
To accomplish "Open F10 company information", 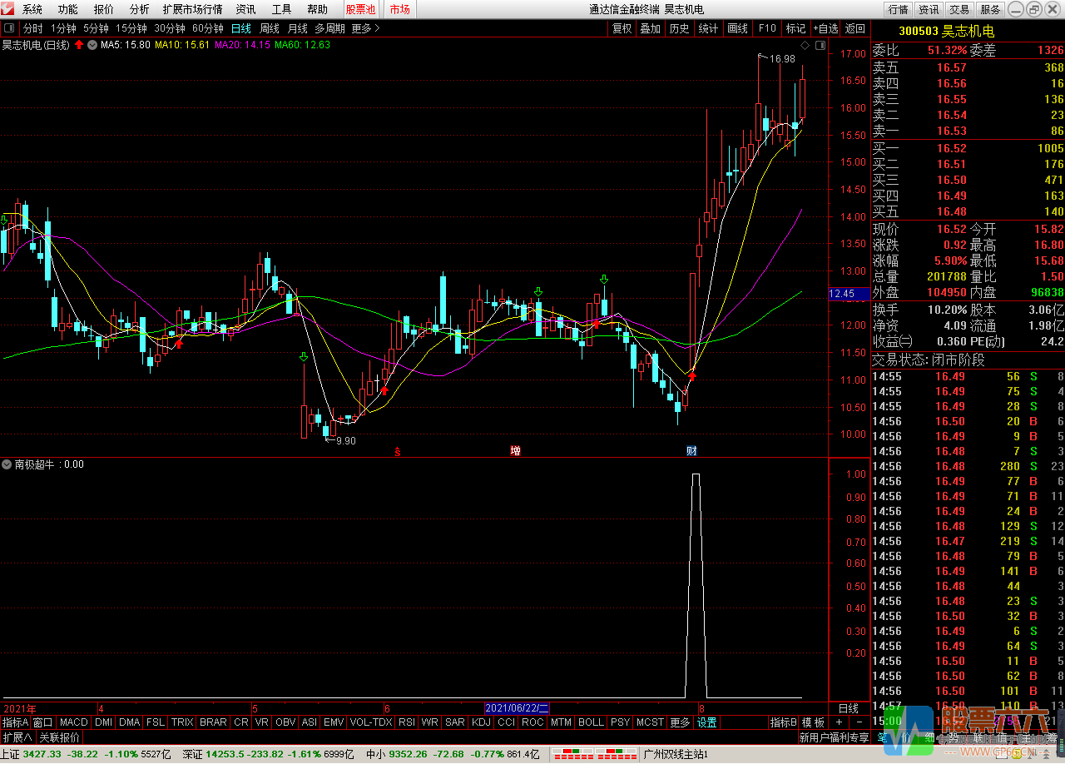I will [x=766, y=28].
